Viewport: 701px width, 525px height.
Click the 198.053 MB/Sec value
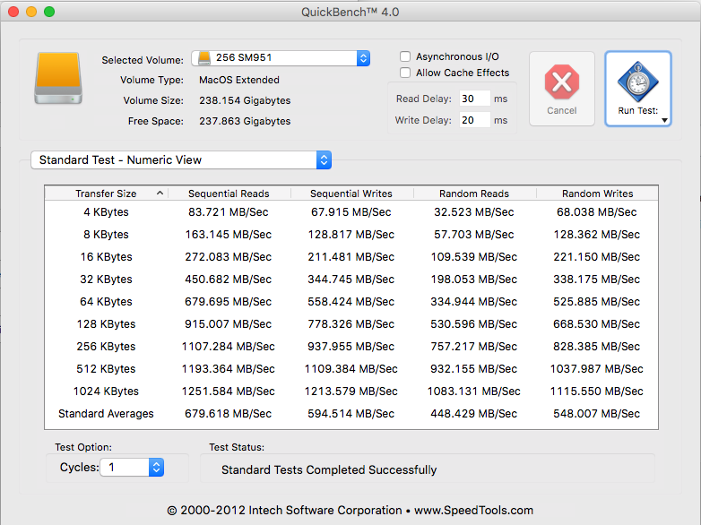click(x=474, y=280)
